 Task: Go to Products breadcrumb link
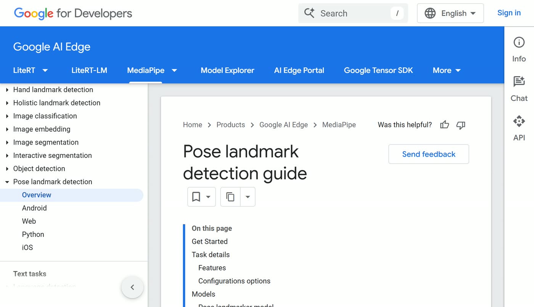click(x=231, y=125)
